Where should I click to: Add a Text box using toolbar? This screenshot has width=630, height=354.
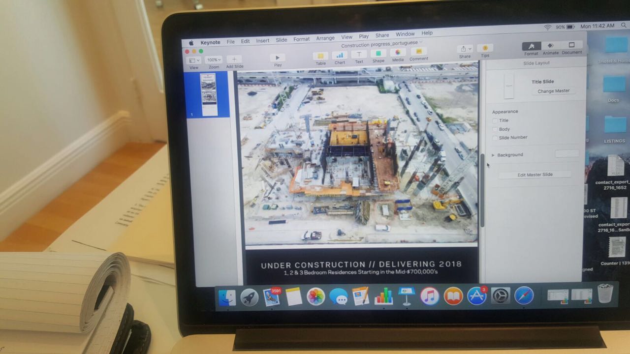click(359, 55)
